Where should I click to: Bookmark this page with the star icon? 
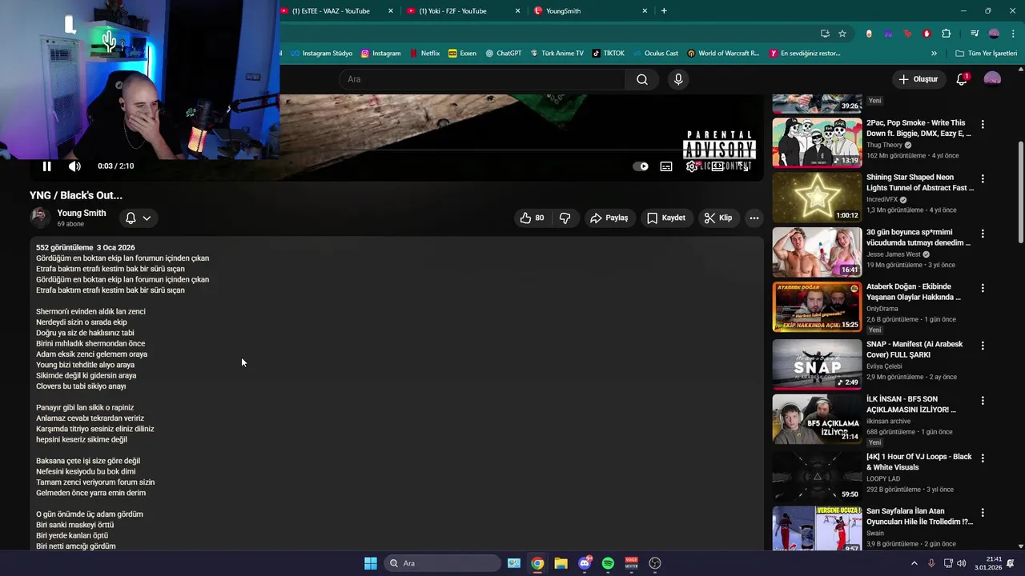842,34
